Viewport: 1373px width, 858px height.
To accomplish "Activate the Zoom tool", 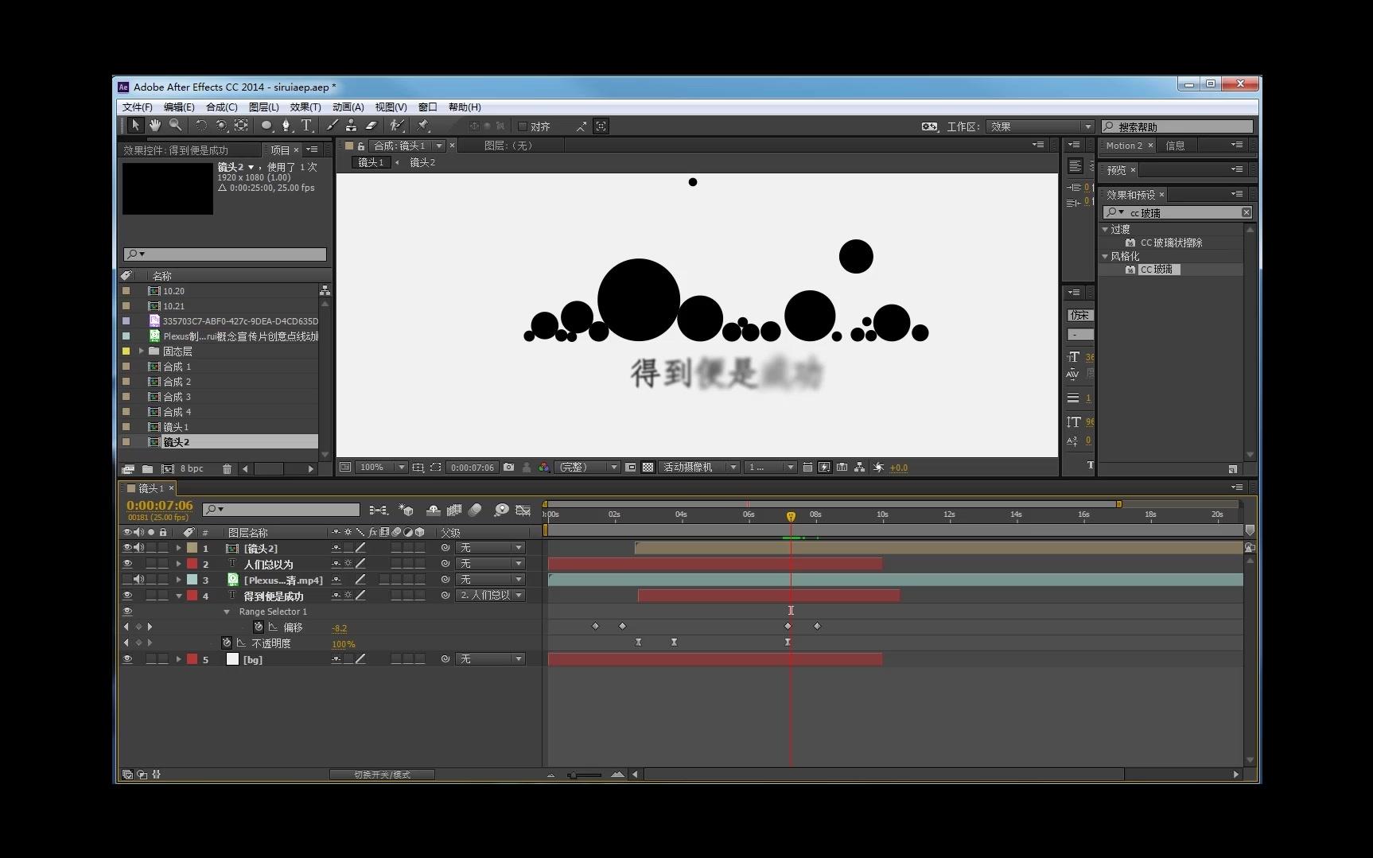I will [x=176, y=126].
